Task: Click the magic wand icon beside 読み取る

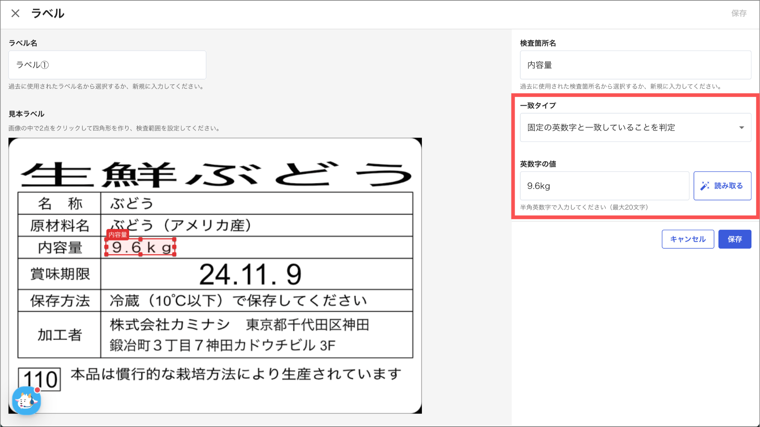Action: pyautogui.click(x=705, y=186)
